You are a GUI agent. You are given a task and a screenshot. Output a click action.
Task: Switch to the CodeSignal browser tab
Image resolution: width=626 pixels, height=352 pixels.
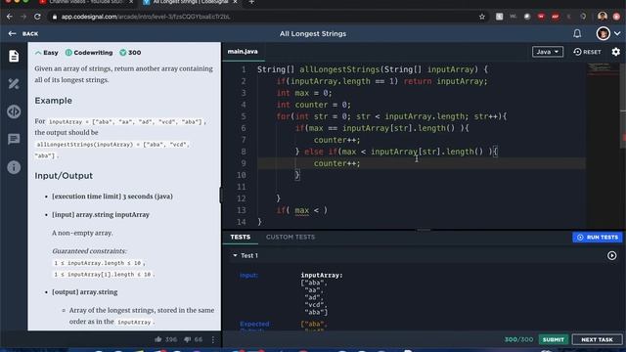tap(190, 3)
